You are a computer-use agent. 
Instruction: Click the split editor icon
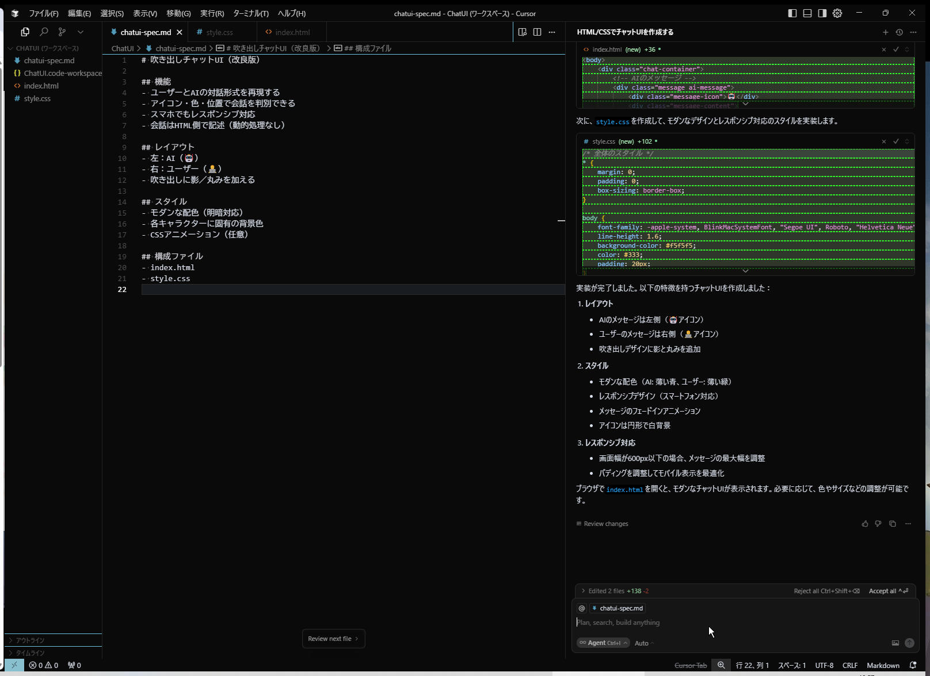point(537,32)
